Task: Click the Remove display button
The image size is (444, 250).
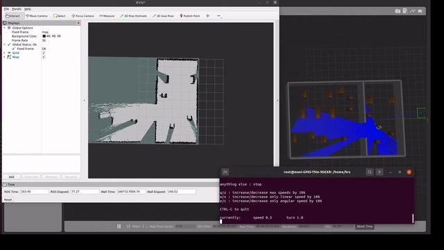Action: (x=51, y=177)
